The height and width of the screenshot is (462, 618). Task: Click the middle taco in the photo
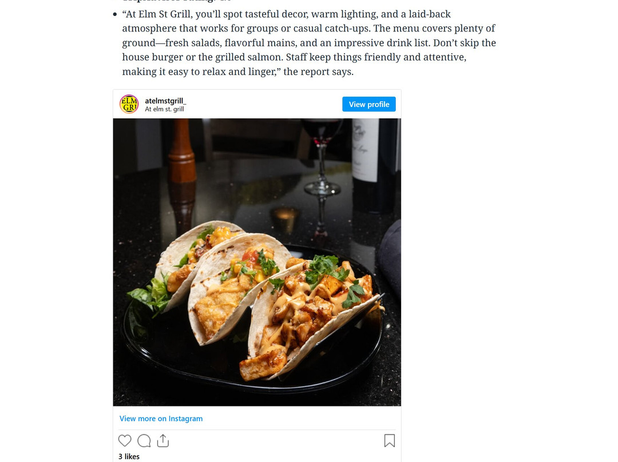pyautogui.click(x=229, y=292)
